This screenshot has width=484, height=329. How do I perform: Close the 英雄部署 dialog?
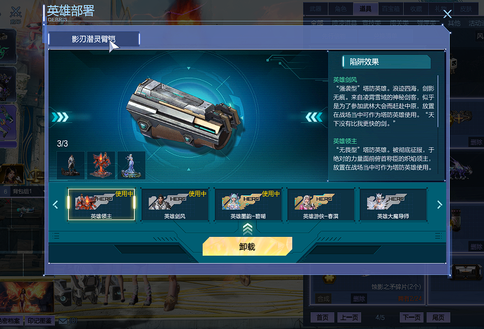click(447, 14)
